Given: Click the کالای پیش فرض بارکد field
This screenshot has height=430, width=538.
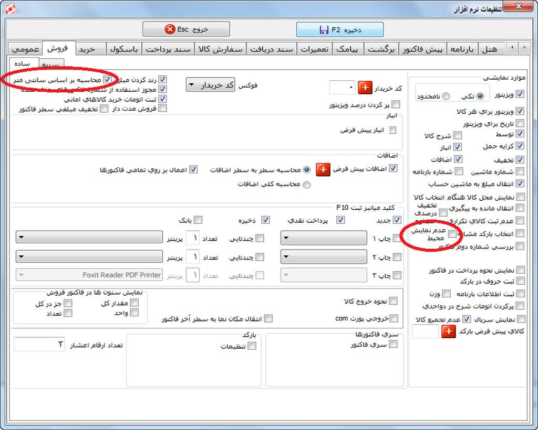Looking at the screenshot, I should [x=425, y=331].
